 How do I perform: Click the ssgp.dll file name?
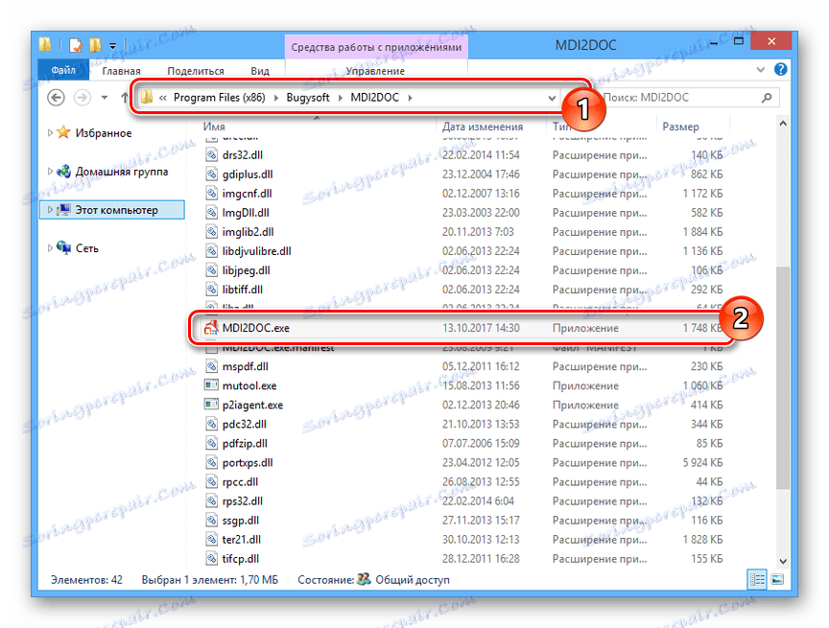pyautogui.click(x=241, y=521)
